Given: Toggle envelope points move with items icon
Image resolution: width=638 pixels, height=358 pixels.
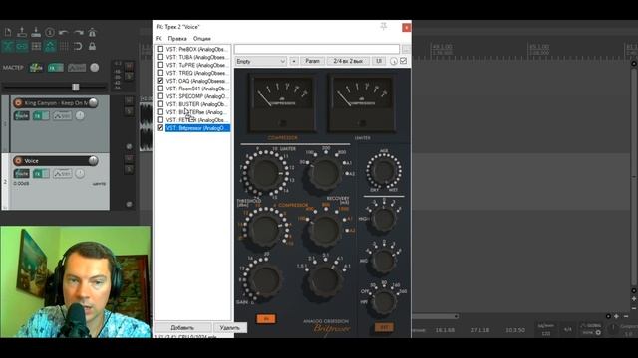Looking at the screenshot, I should [50, 46].
